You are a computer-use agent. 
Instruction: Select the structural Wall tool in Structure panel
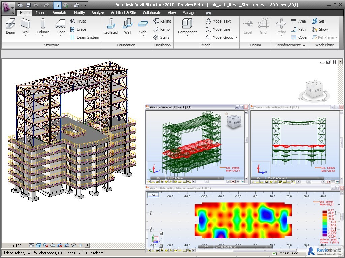(26, 27)
